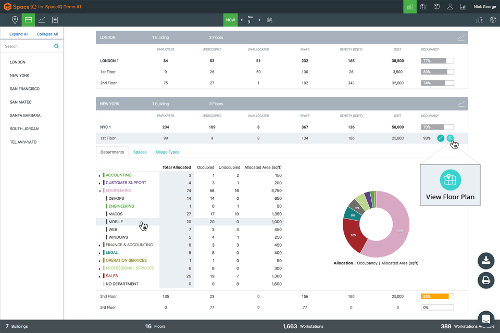Open the trends line chart view icon
The width and height of the screenshot is (500, 333).
pyautogui.click(x=42, y=20)
